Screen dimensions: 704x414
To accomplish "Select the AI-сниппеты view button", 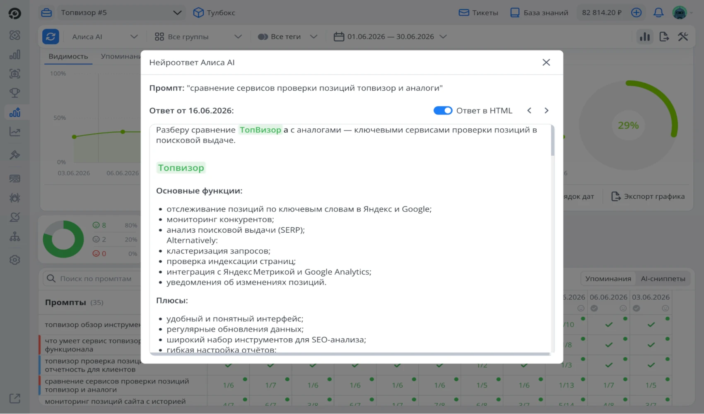I will tap(663, 279).
